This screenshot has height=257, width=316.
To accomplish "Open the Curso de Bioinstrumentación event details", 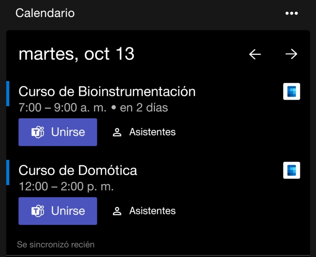I will (x=107, y=91).
